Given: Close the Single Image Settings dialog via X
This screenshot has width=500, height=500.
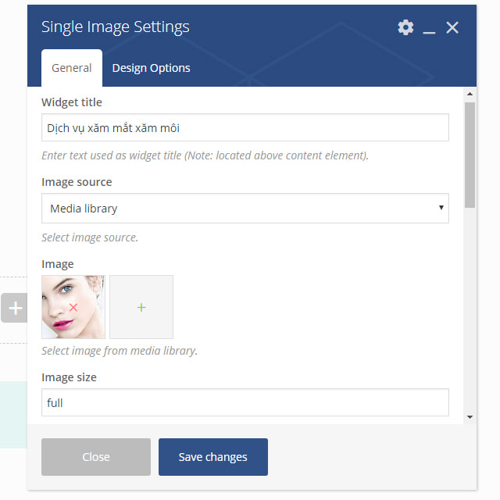Looking at the screenshot, I should point(452,27).
